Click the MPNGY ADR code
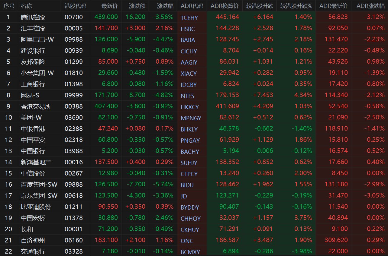388x256 pixels. click(x=191, y=119)
